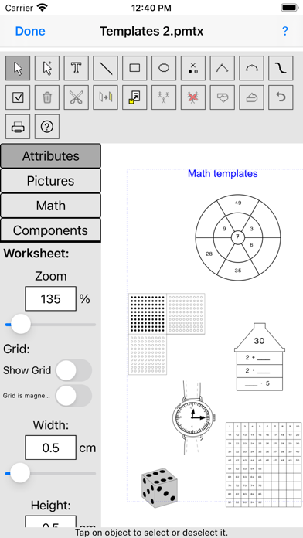The height and width of the screenshot is (538, 303).
Task: Click the ungroup icon with red X
Action: [x=193, y=97]
